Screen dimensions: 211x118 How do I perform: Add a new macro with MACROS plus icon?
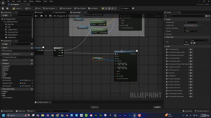(x=32, y=60)
